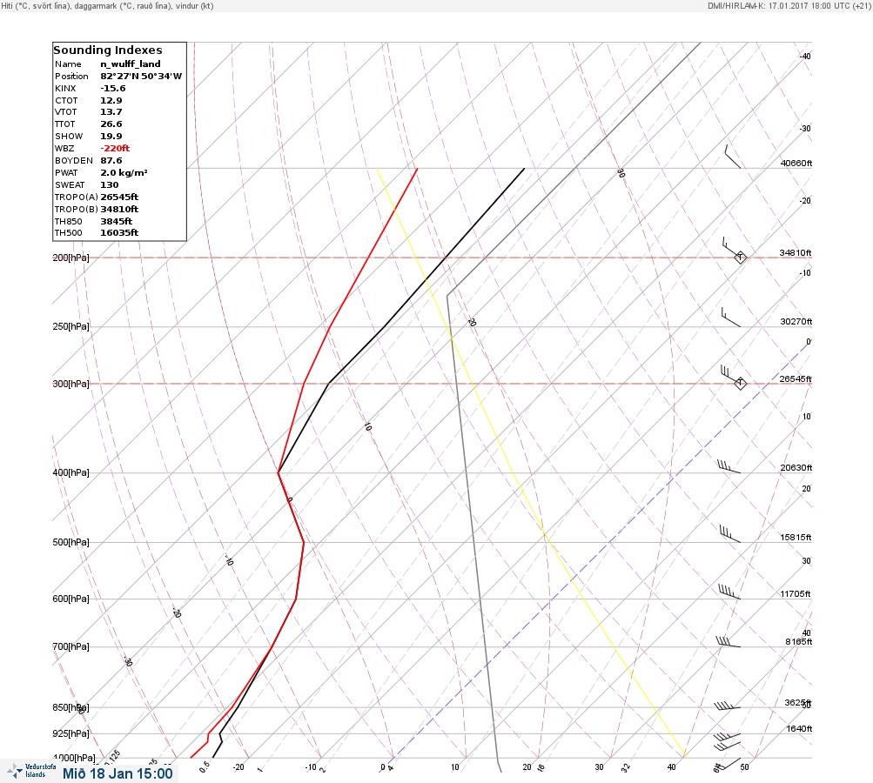
Task: Click the tropopause A diamond on 300hPa line
Action: 740,383
